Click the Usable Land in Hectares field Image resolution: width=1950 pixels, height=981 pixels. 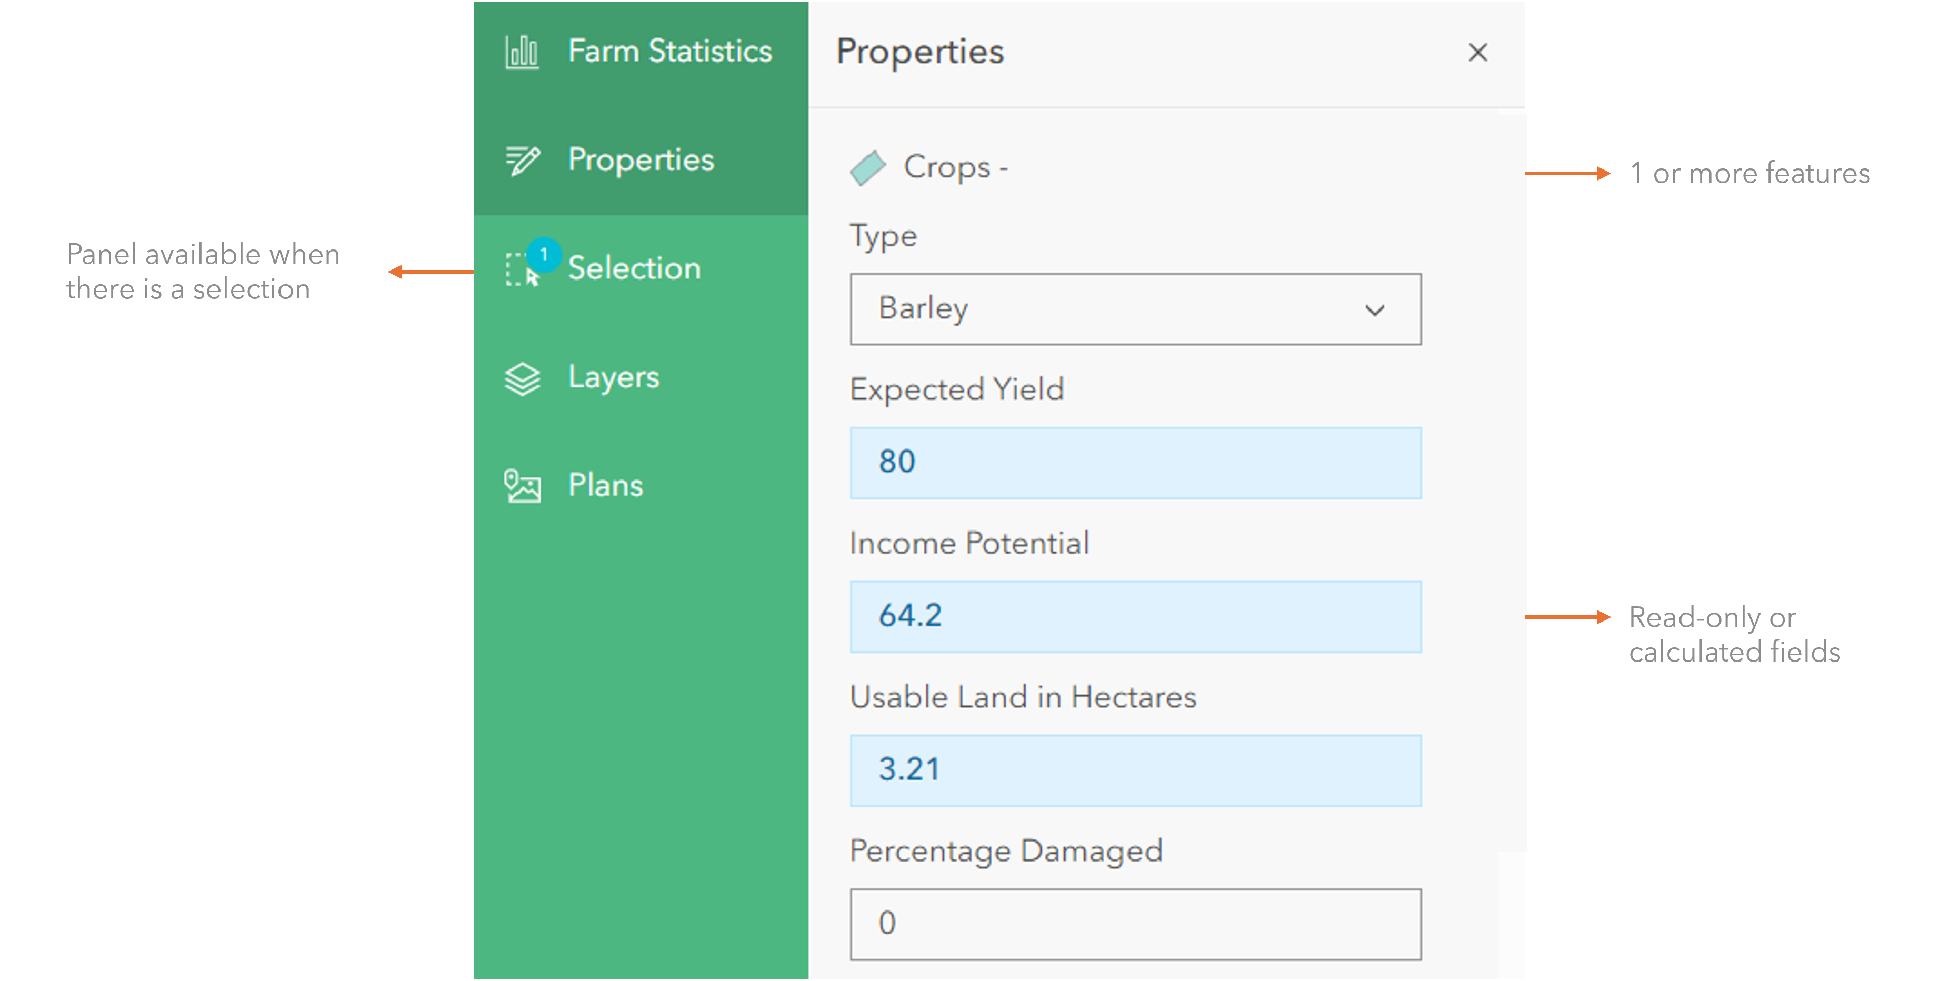click(x=1135, y=770)
